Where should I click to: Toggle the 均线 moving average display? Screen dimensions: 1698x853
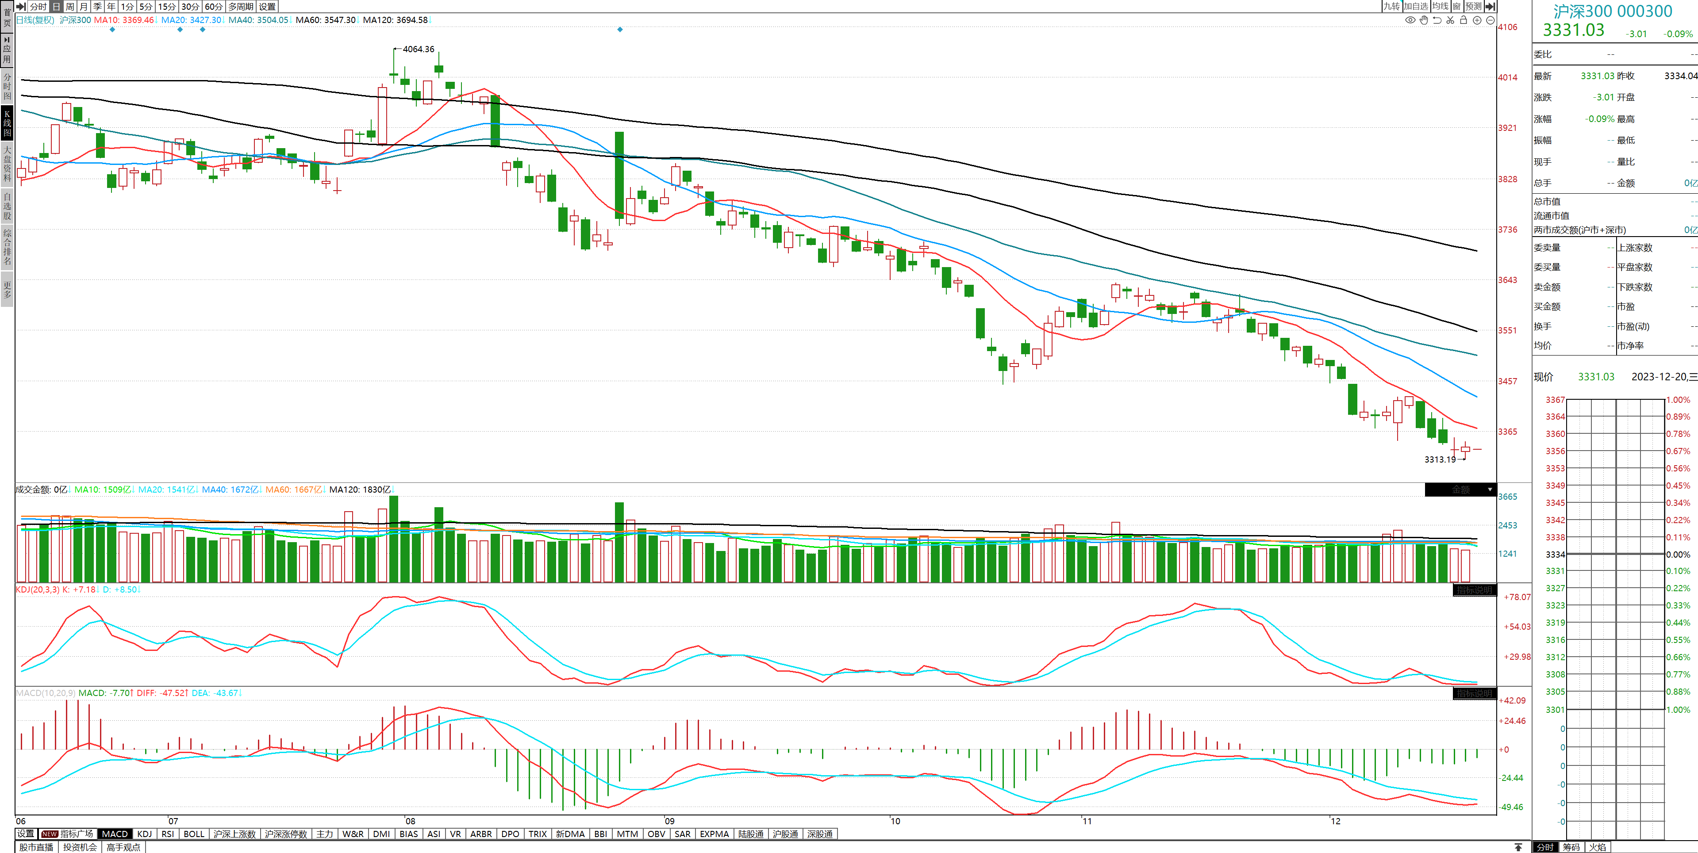[x=1440, y=7]
